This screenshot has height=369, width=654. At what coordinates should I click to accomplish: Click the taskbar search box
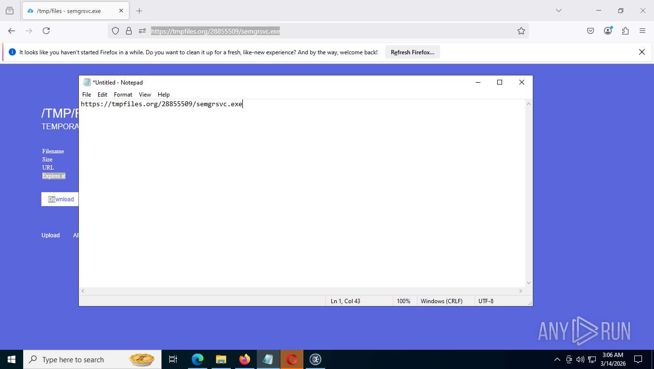[92, 359]
